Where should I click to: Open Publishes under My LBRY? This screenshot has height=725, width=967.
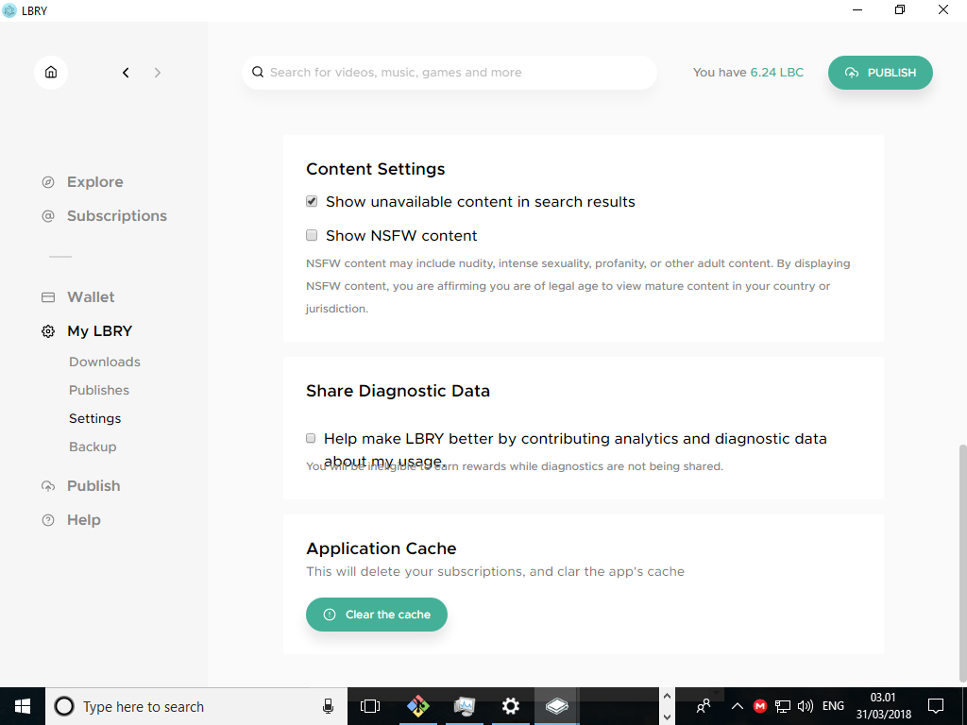click(x=99, y=390)
